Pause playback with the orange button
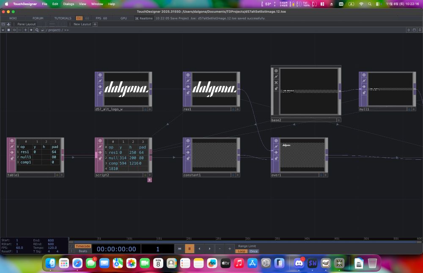Viewport: 423px width, 273px height. click(190, 249)
